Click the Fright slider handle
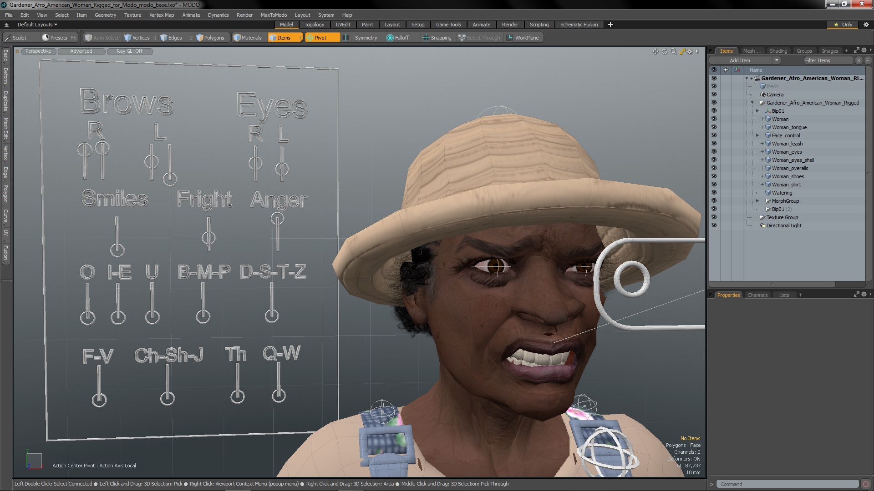This screenshot has height=491, width=874. click(208, 237)
